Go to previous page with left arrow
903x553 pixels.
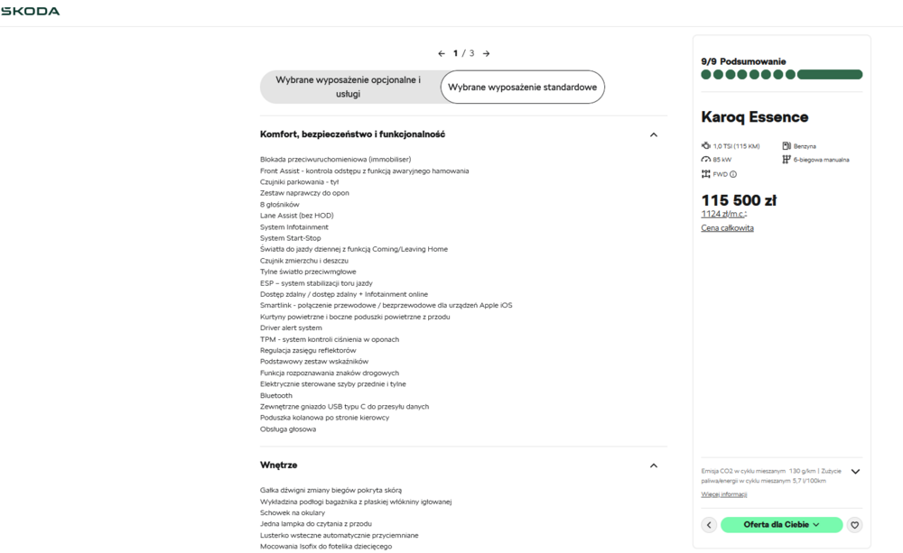(441, 53)
